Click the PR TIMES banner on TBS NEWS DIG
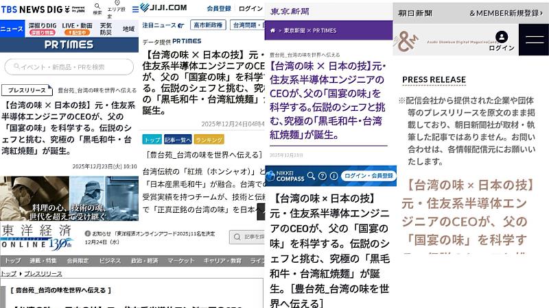 click(x=69, y=44)
